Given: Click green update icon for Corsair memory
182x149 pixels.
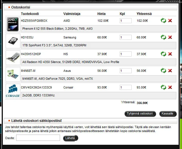Looking at the screenshot, I should pos(163,87).
